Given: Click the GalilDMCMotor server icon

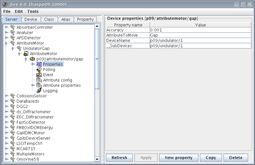Looking at the screenshot, I should tap(13, 133).
